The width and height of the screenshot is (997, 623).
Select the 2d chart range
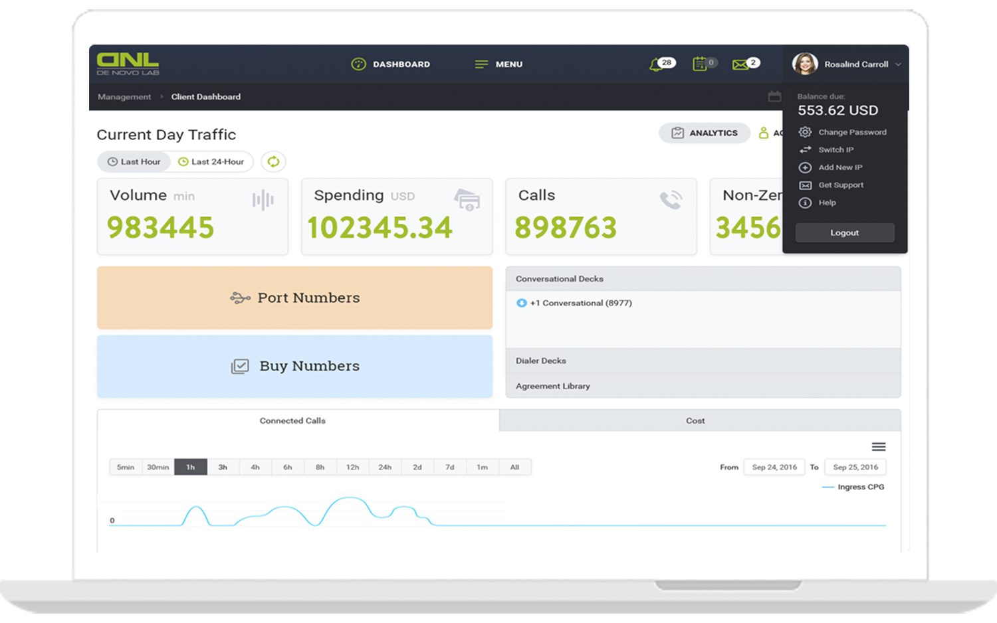coord(417,468)
